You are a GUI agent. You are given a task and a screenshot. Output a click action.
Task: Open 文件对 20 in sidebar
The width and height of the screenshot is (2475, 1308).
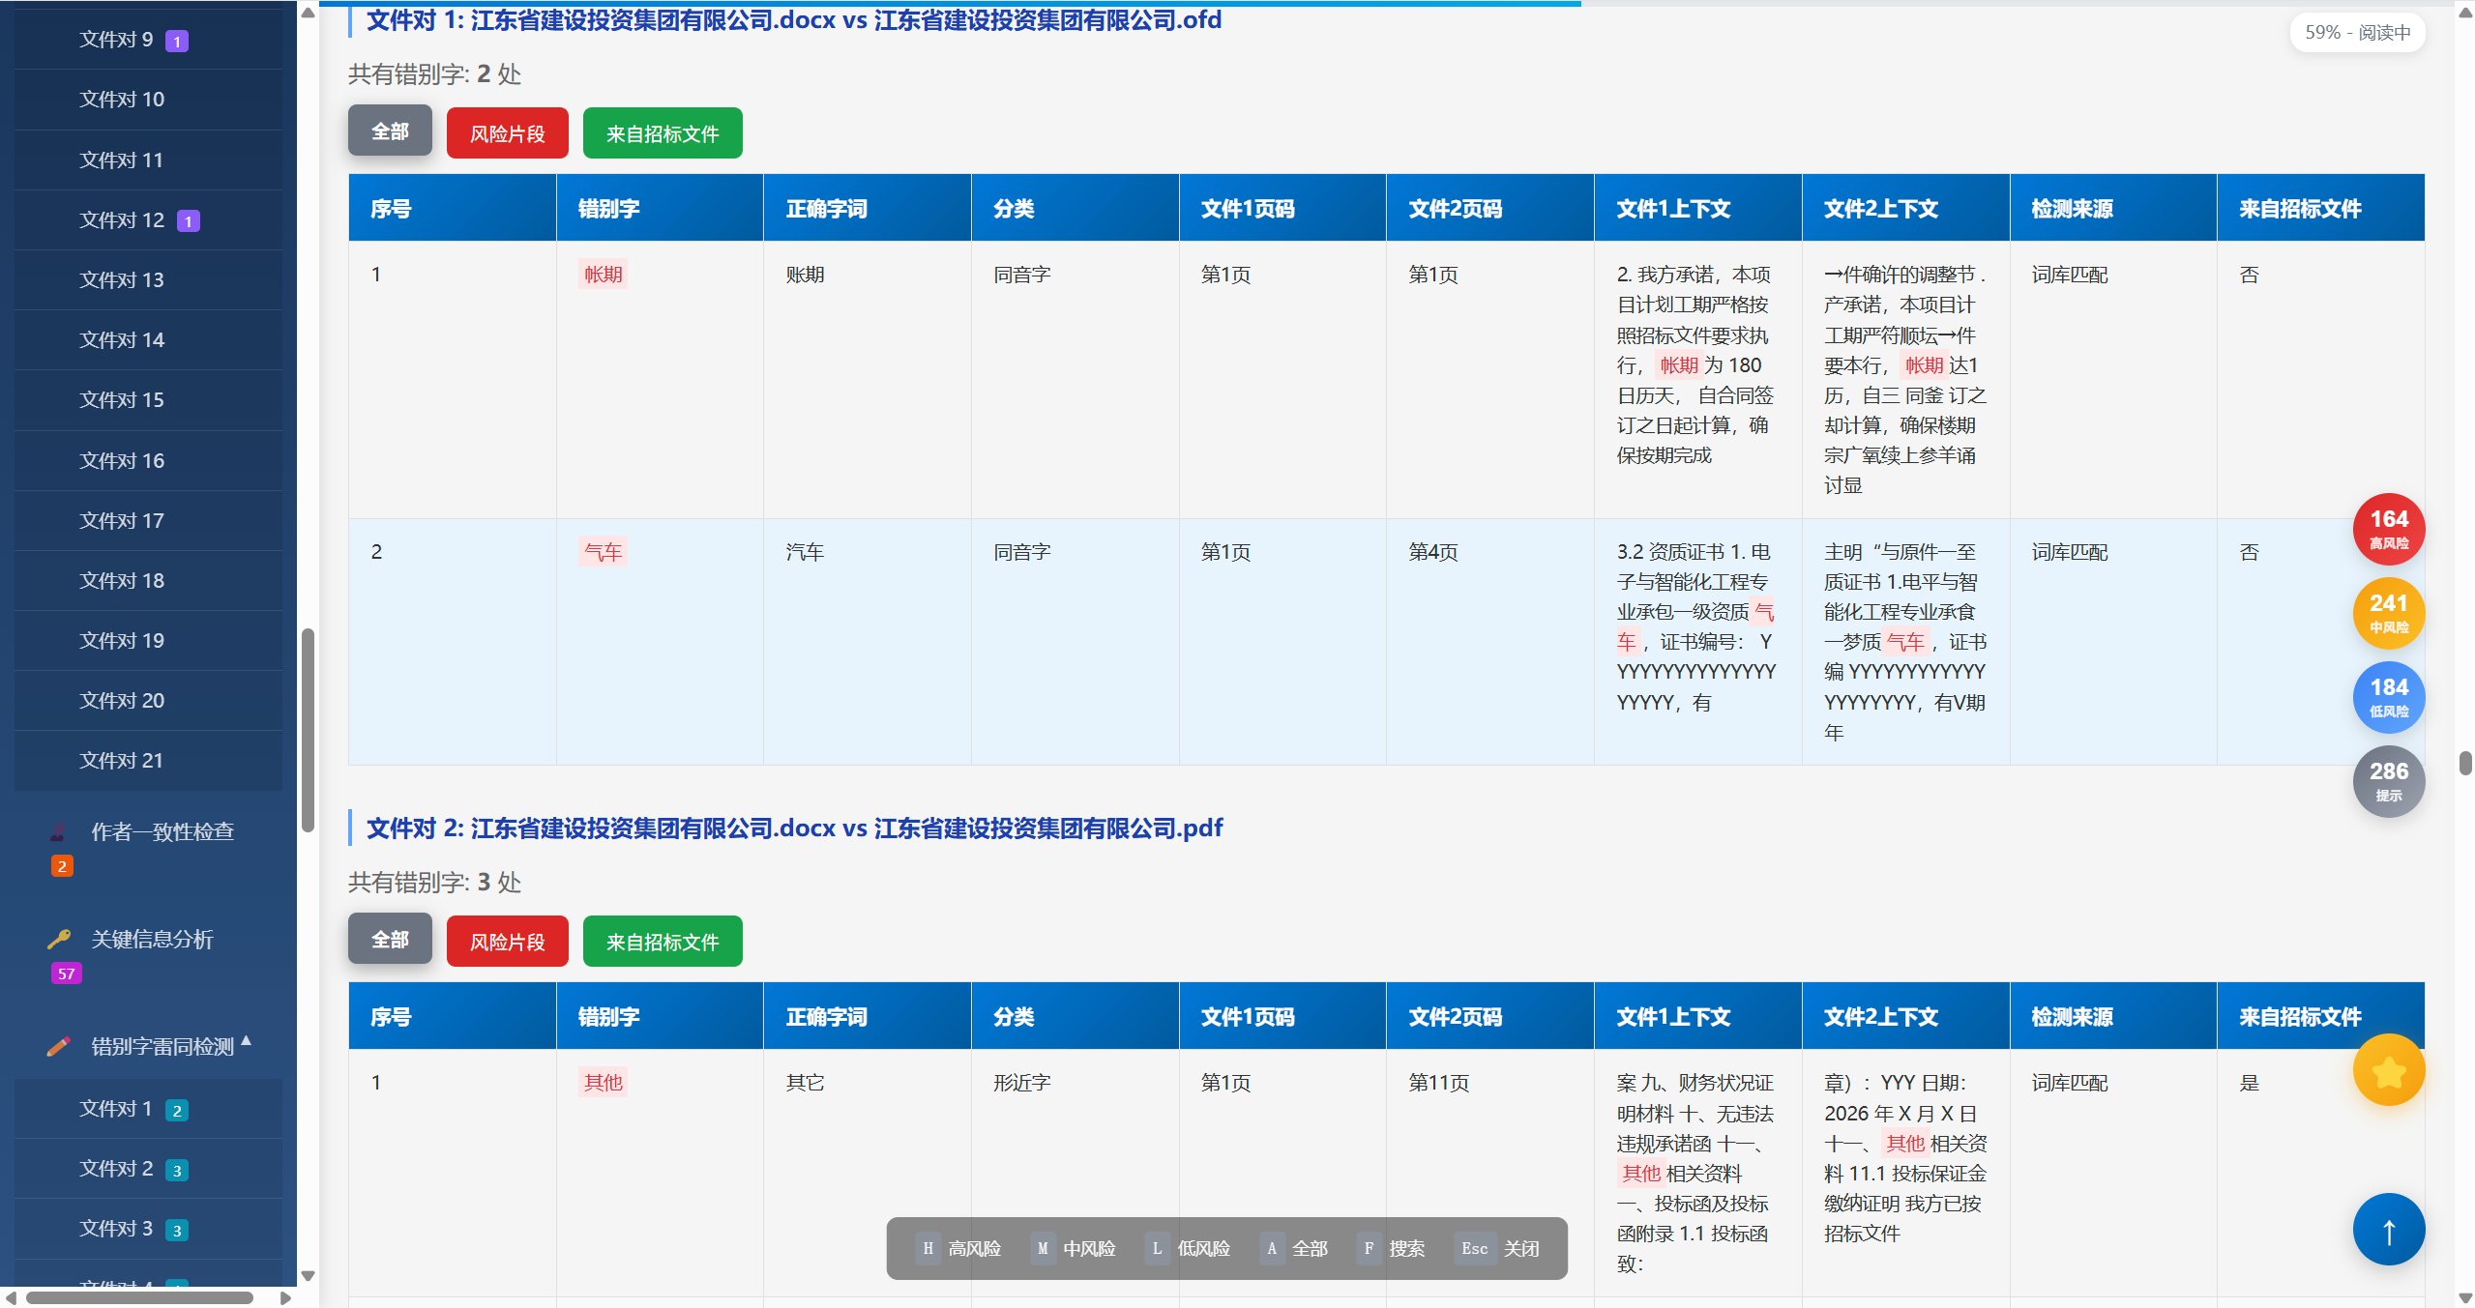[148, 701]
